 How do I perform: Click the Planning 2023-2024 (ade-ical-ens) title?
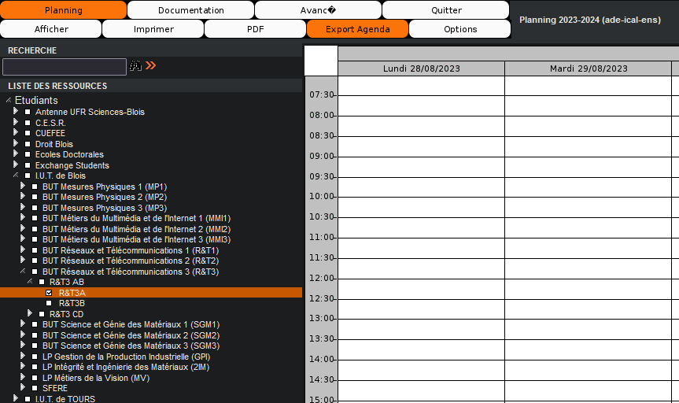pyautogui.click(x=590, y=20)
